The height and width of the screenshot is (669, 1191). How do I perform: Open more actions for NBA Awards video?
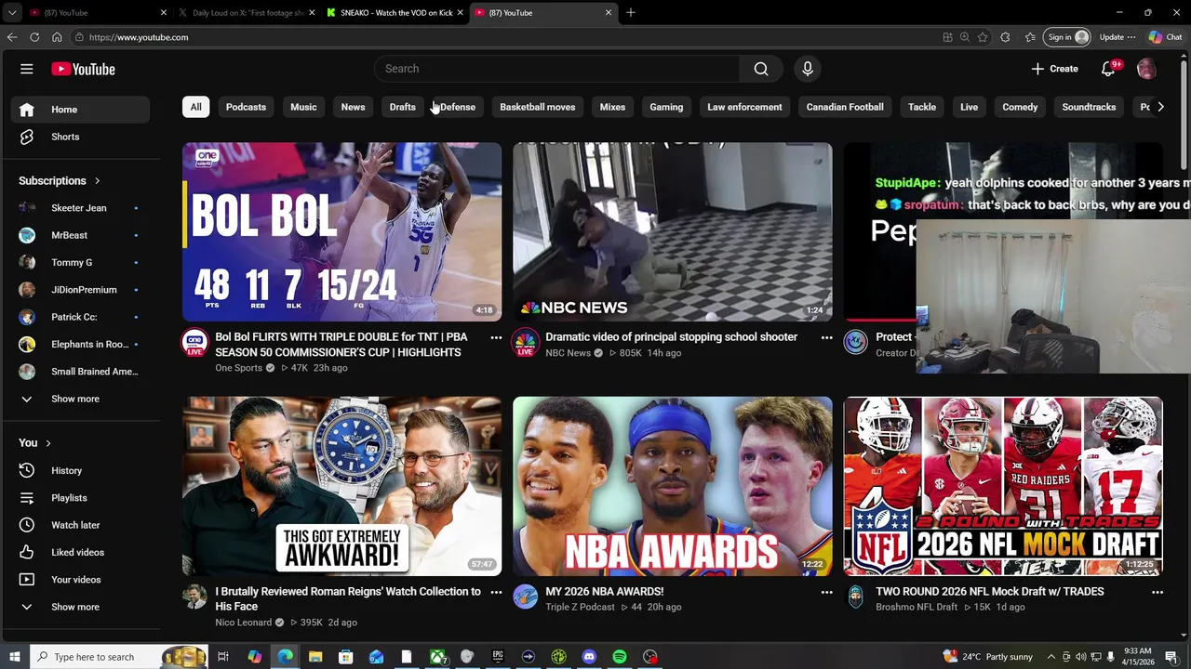click(x=826, y=592)
